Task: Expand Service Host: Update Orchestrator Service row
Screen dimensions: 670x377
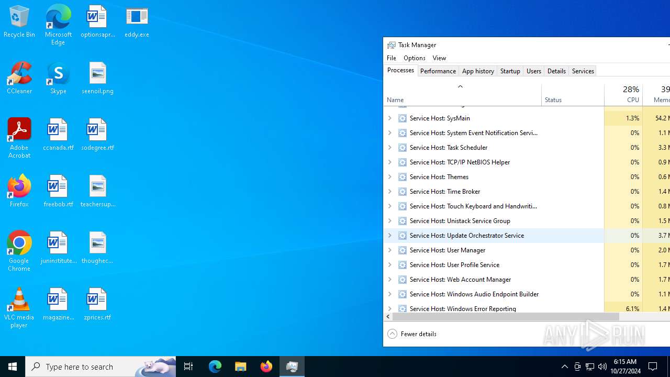Action: (389, 236)
